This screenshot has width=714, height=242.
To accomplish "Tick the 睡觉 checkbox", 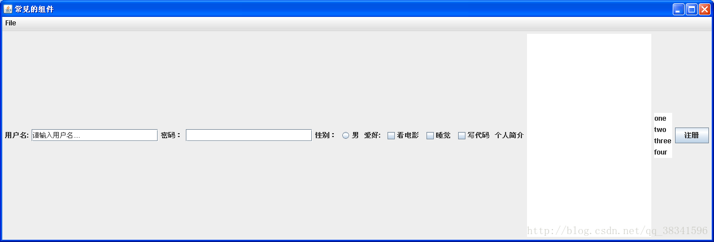I will [430, 135].
